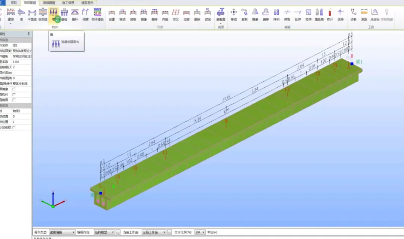This screenshot has height=239, width=404.
Task: Click the 常规空间砼主梁 template cell
Action: (x=22, y=56)
